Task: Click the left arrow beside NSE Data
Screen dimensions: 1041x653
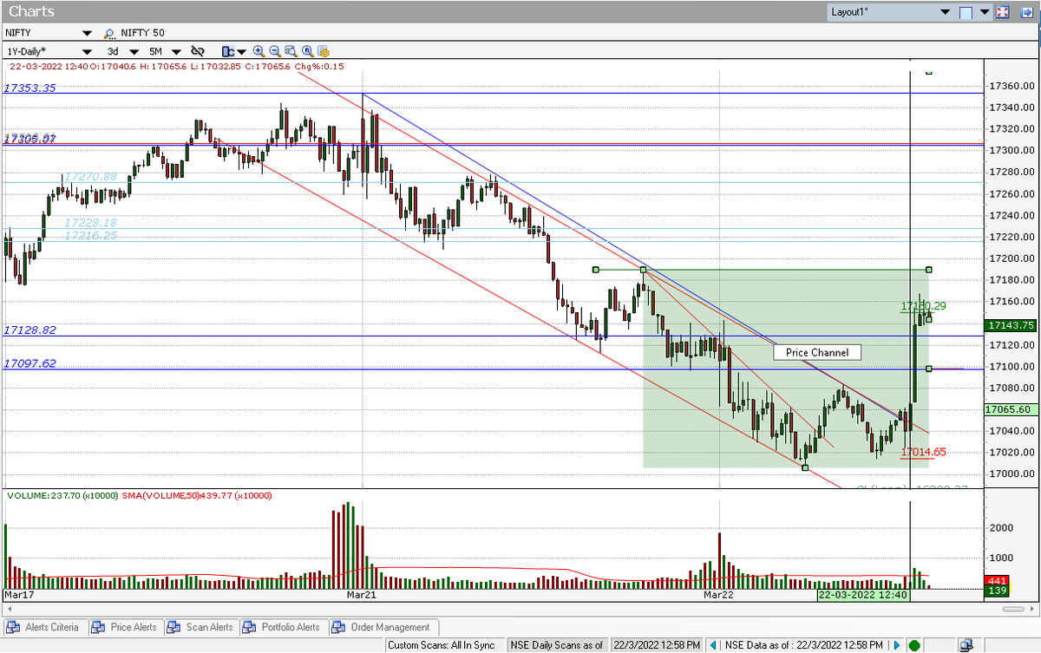Action: click(x=713, y=645)
